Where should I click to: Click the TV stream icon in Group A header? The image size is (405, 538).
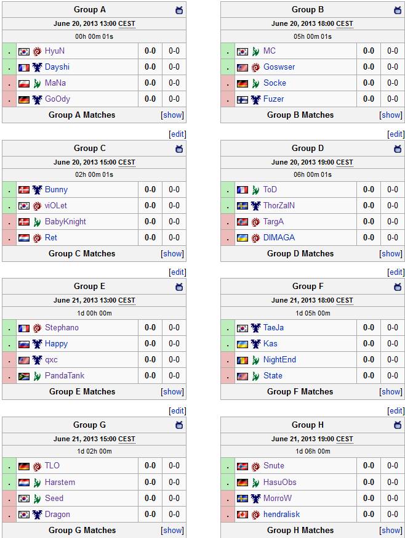point(179,10)
